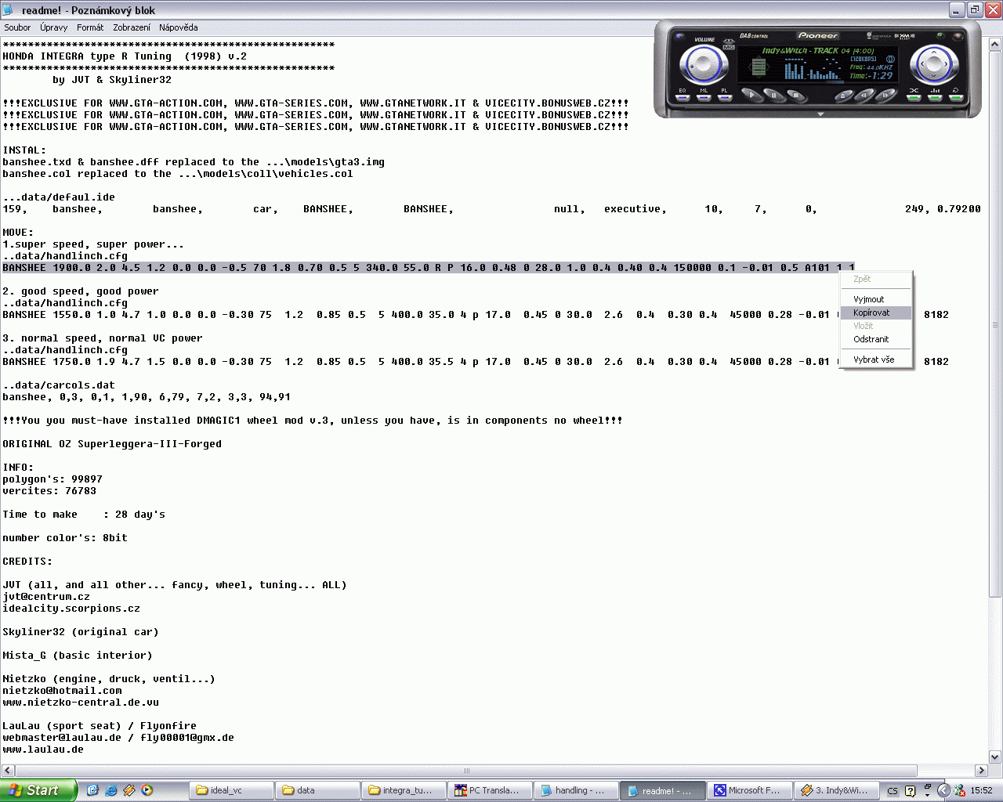Stop the track on the Pioneer player
Screen dimensions: 1003x802
[x=796, y=96]
